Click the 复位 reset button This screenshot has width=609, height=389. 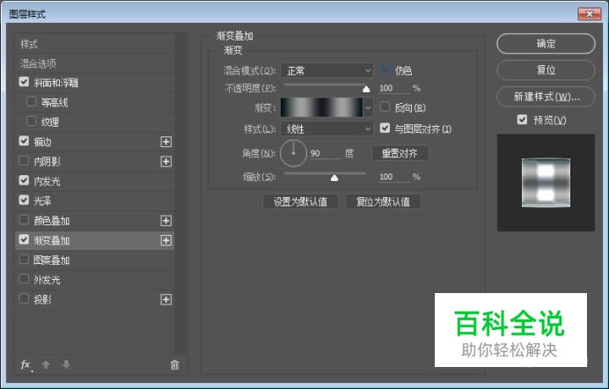click(x=546, y=70)
